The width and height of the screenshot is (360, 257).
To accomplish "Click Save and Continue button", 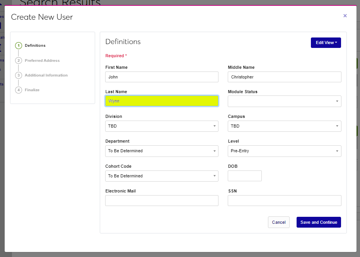I will tap(318, 222).
